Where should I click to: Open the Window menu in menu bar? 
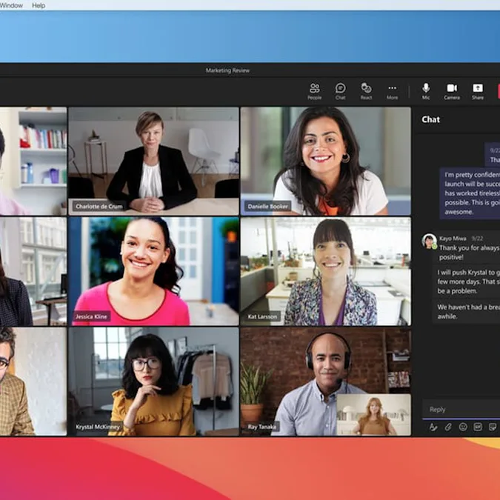coord(11,5)
